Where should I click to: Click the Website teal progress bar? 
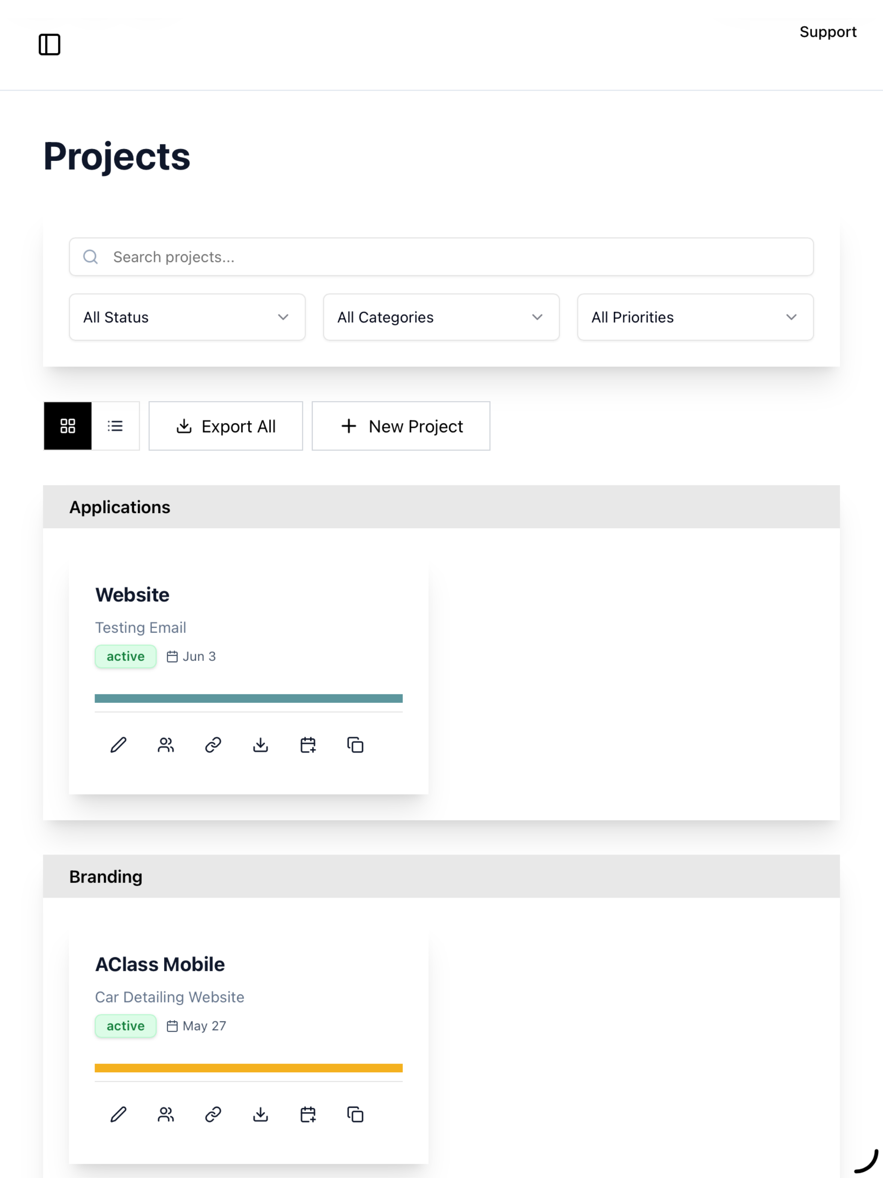point(249,698)
